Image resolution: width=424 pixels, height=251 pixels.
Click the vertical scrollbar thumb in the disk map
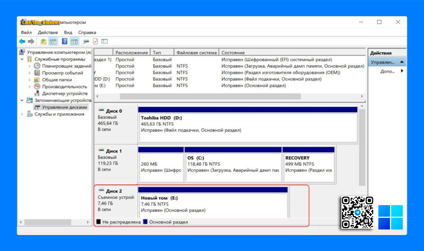coord(362,148)
